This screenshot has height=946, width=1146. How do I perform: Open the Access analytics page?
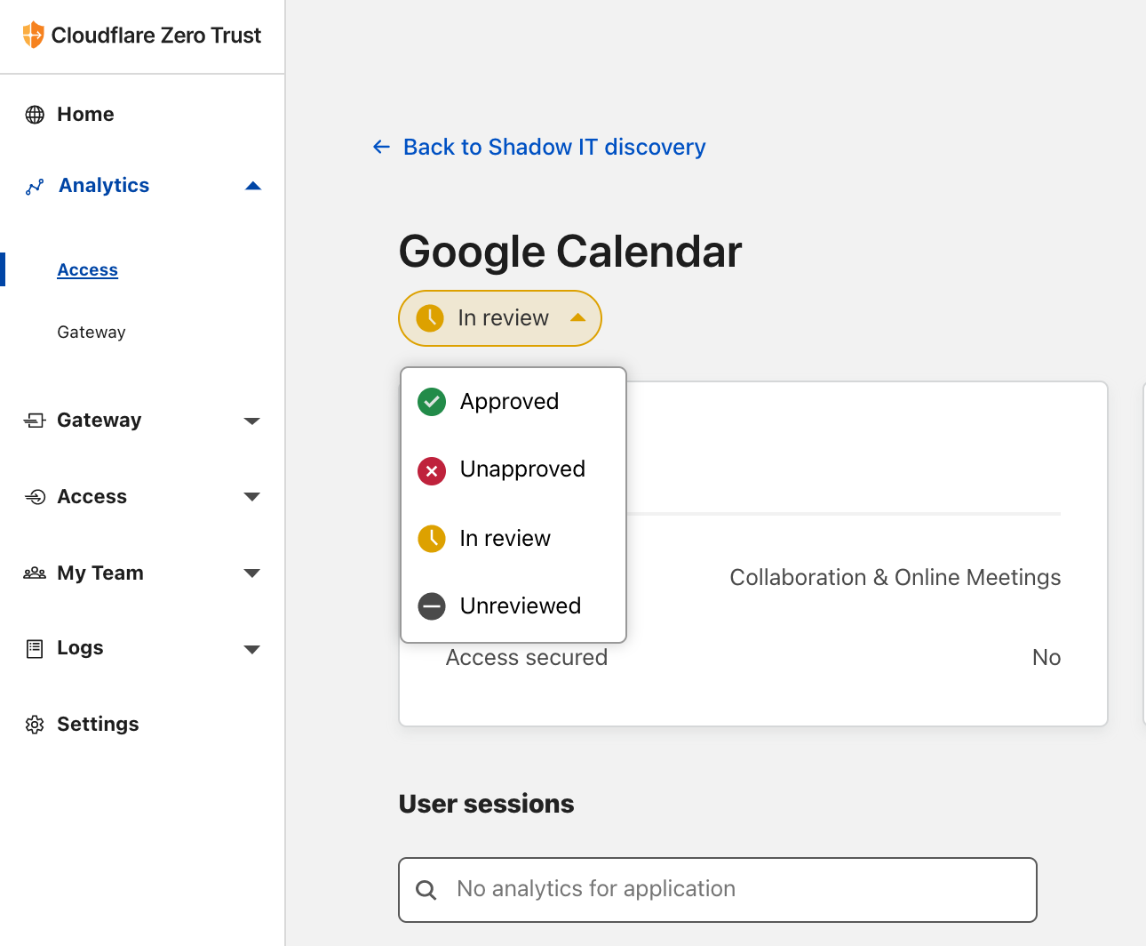click(87, 269)
